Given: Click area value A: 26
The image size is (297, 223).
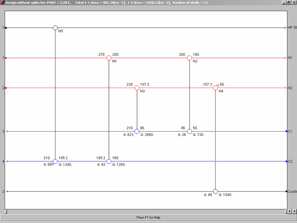Looking at the screenshot, I should [x=182, y=135].
